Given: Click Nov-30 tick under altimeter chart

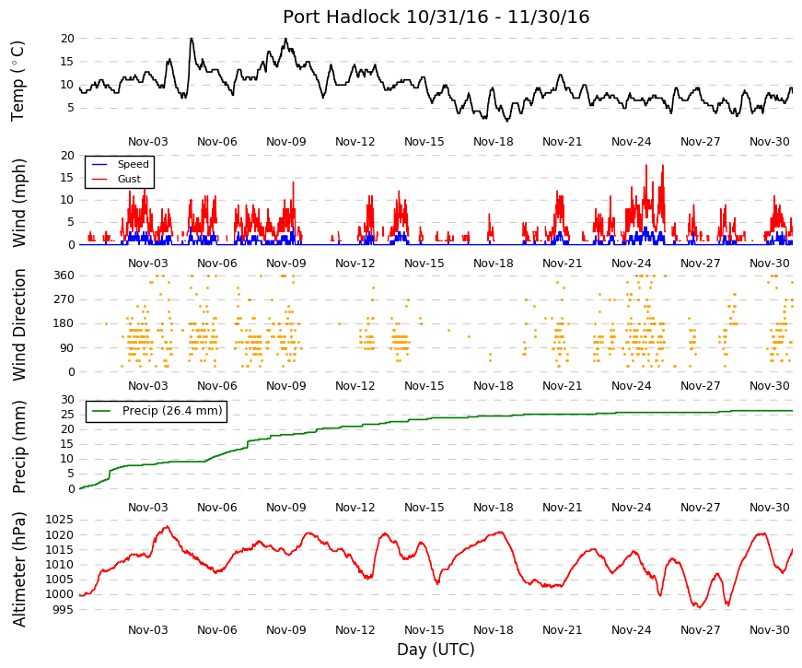Looking at the screenshot, I should (769, 630).
